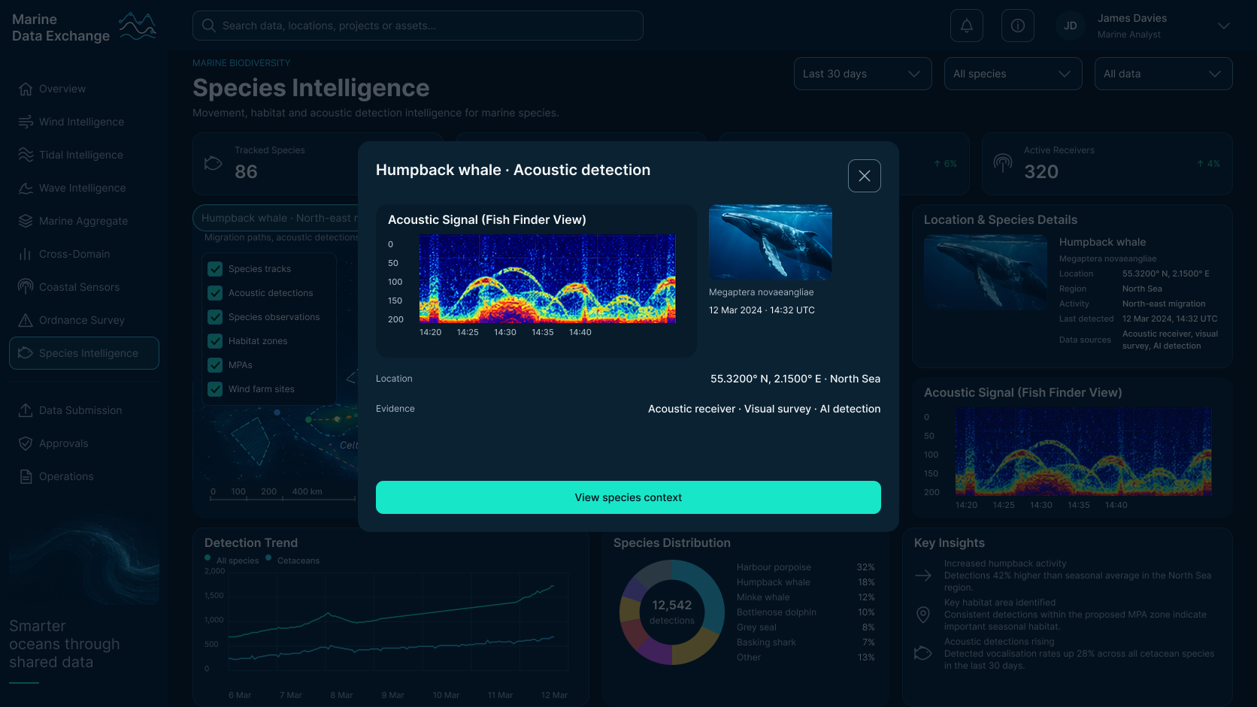Click the Wind Intelligence icon
1257x707 pixels.
26,122
